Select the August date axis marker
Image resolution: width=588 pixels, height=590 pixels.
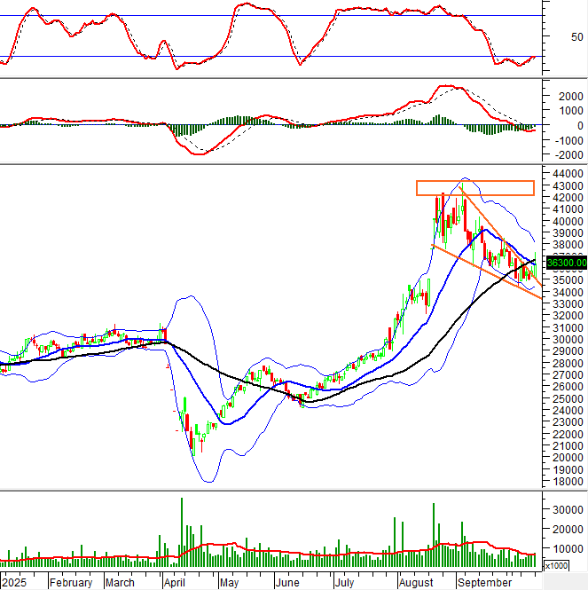(415, 583)
